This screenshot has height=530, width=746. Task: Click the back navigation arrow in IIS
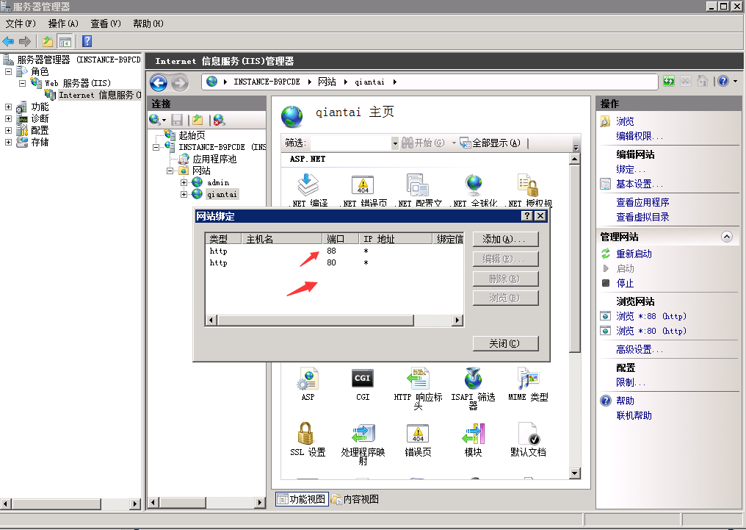coord(159,82)
